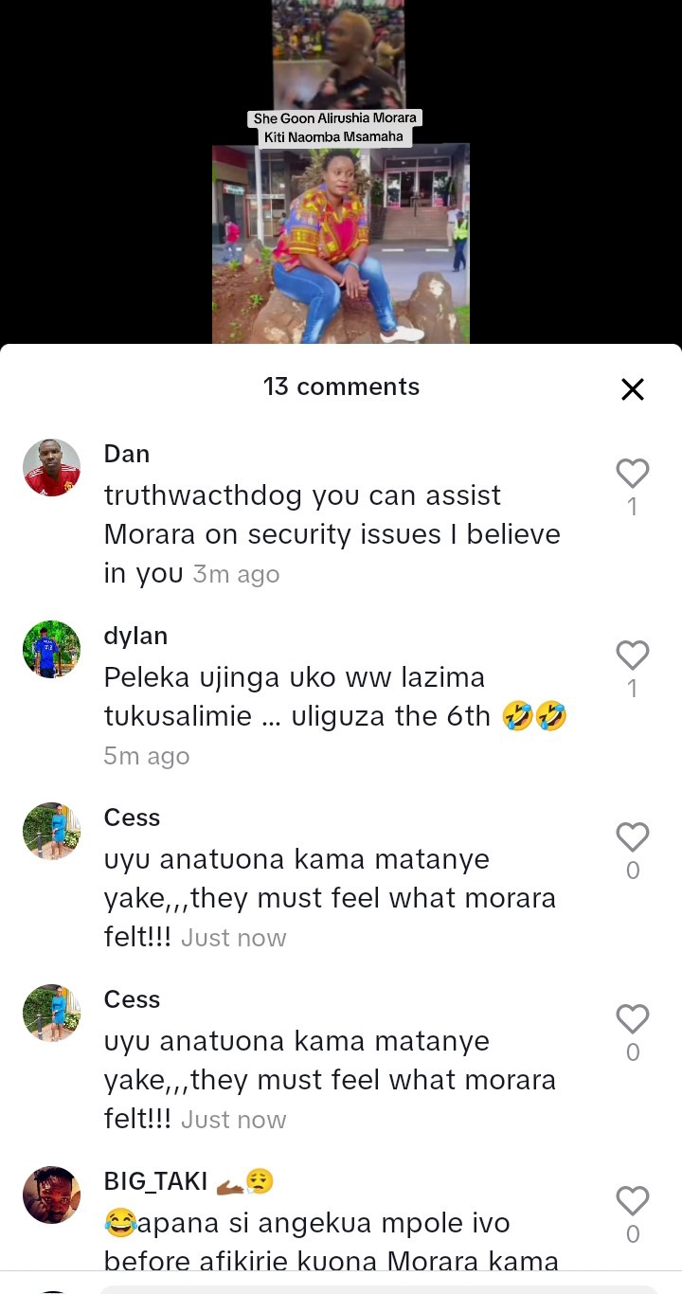Open Dan's profile picture in red jersey
682x1294 pixels.
click(51, 468)
